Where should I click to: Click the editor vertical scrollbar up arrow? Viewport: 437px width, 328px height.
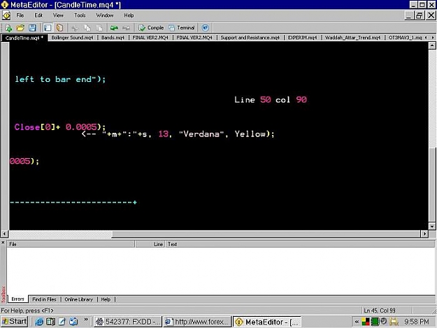coord(432,45)
